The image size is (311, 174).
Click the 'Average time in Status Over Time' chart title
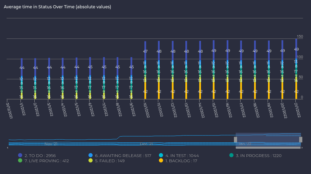click(57, 7)
